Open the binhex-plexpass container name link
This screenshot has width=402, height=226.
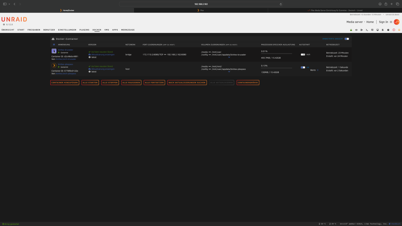pyautogui.click(x=66, y=64)
